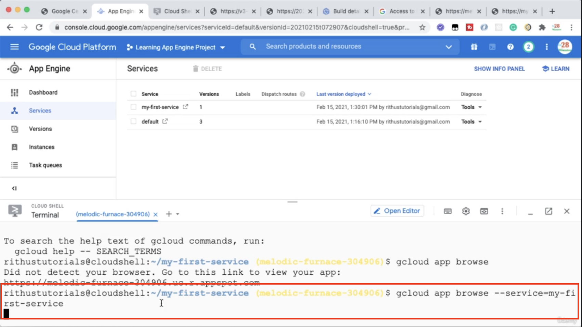Open Cloud Shell in new window
582x327 pixels.
click(548, 211)
